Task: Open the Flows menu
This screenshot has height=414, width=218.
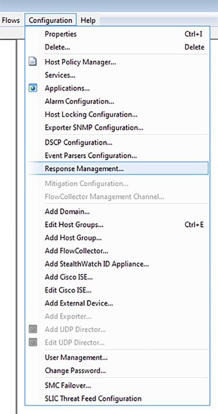Action: click(11, 20)
